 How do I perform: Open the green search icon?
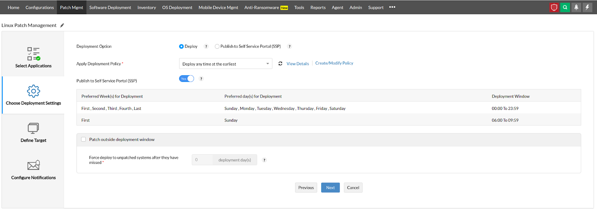565,7
